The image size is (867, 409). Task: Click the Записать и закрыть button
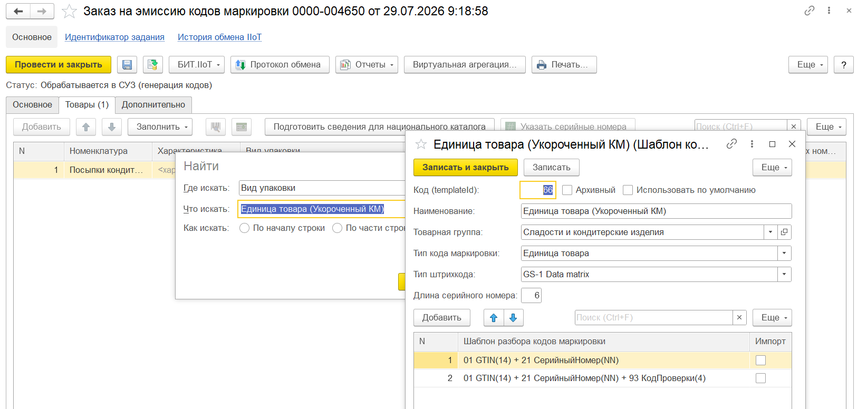[x=466, y=168]
